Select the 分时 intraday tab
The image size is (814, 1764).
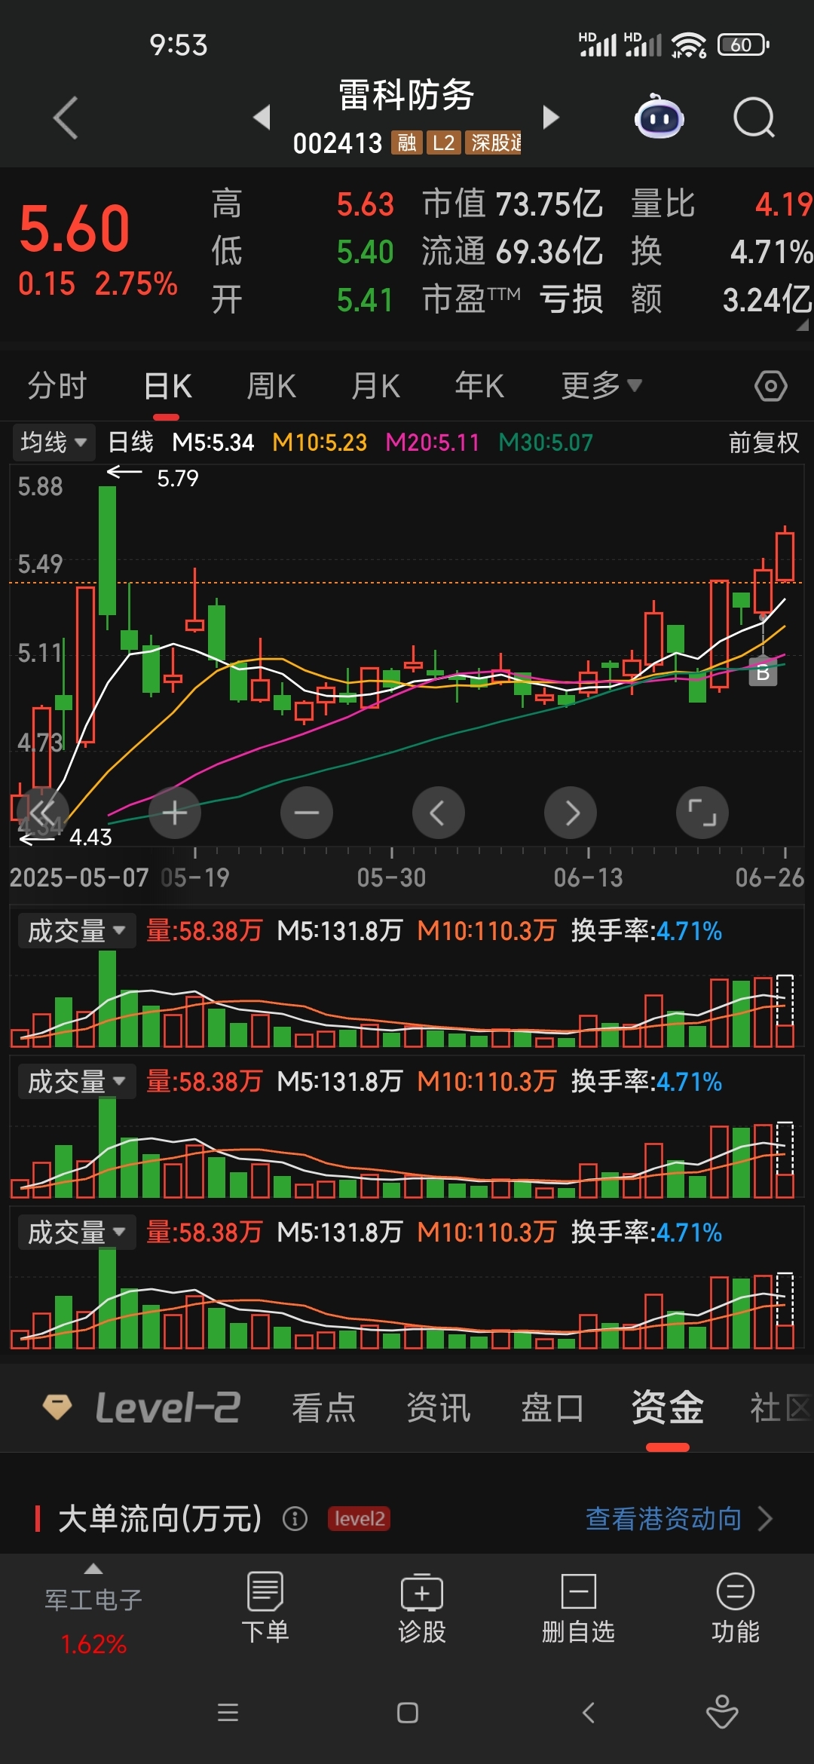[x=57, y=386]
